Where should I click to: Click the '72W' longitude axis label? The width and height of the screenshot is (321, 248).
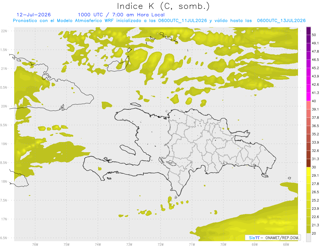tap(160, 244)
